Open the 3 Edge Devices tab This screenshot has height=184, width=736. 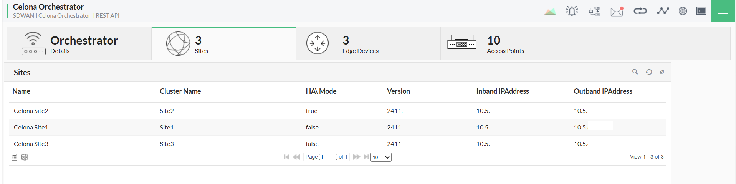368,43
